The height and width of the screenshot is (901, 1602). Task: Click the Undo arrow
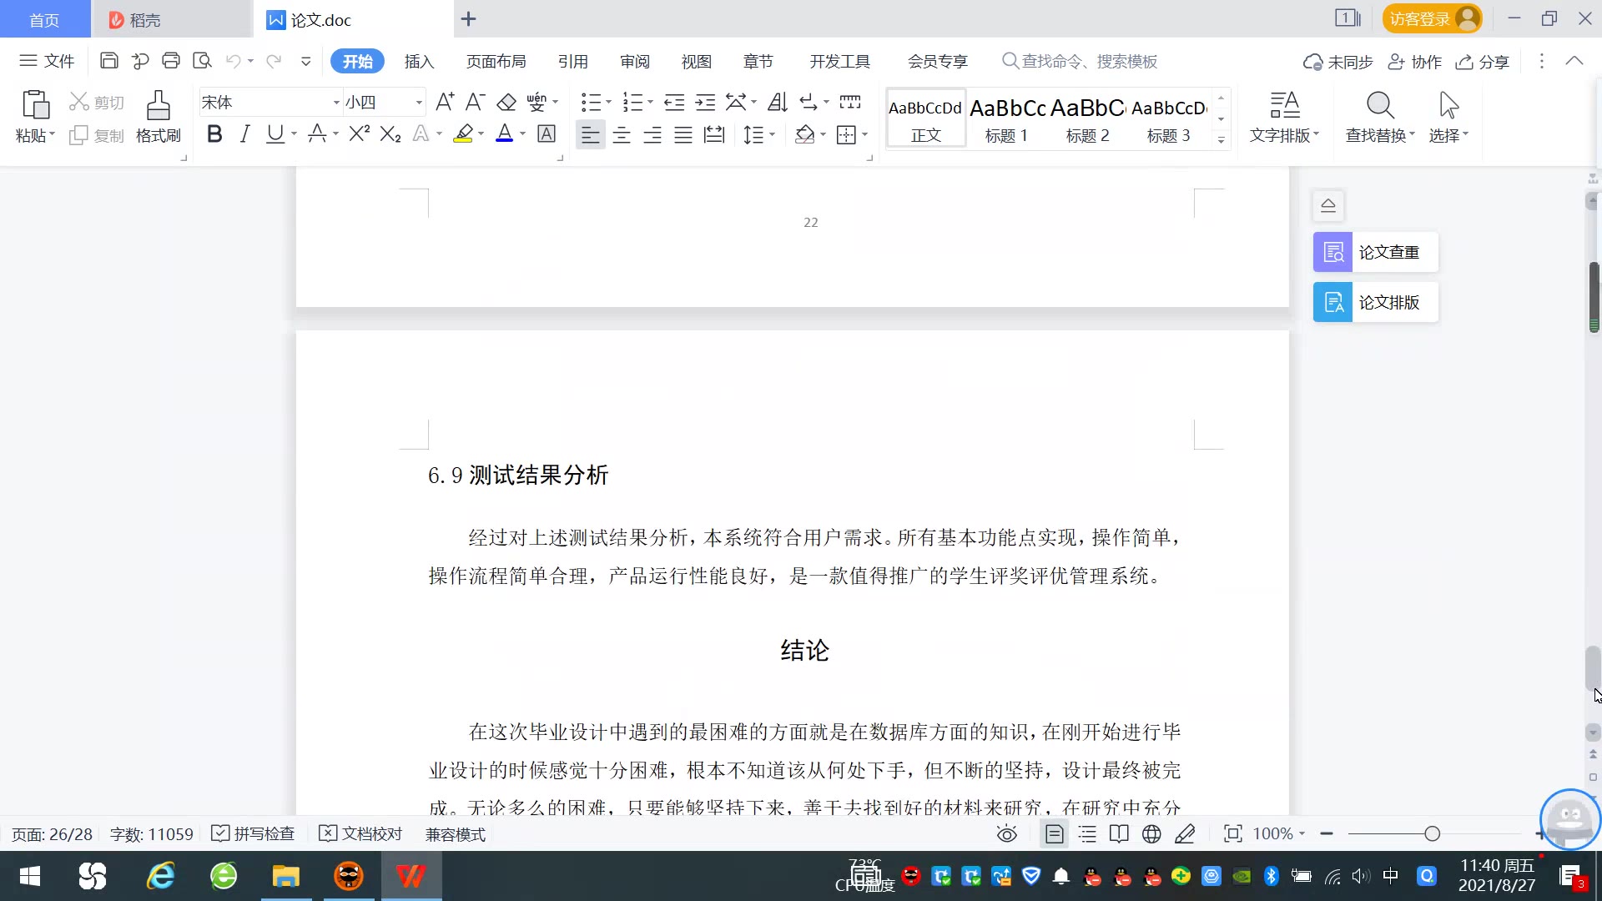pos(234,61)
